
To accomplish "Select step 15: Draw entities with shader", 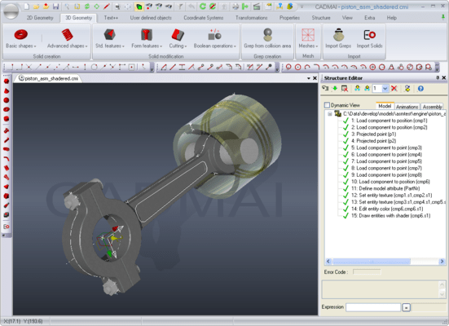I will (x=390, y=216).
